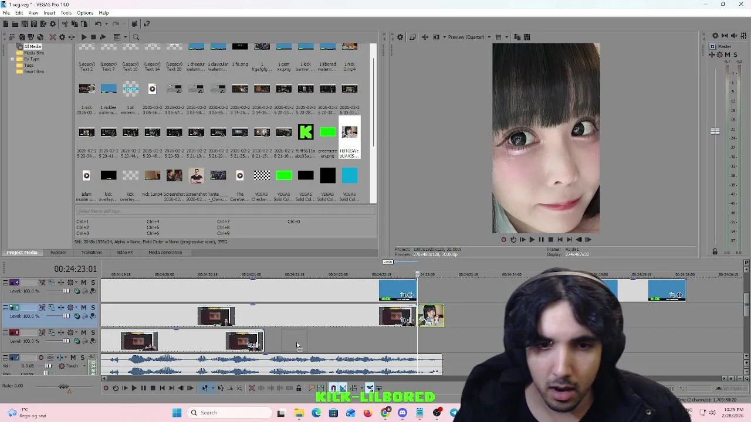Viewport: 751px width, 422px height.
Task: Mute video track 6
Action: pyautogui.click(x=84, y=332)
